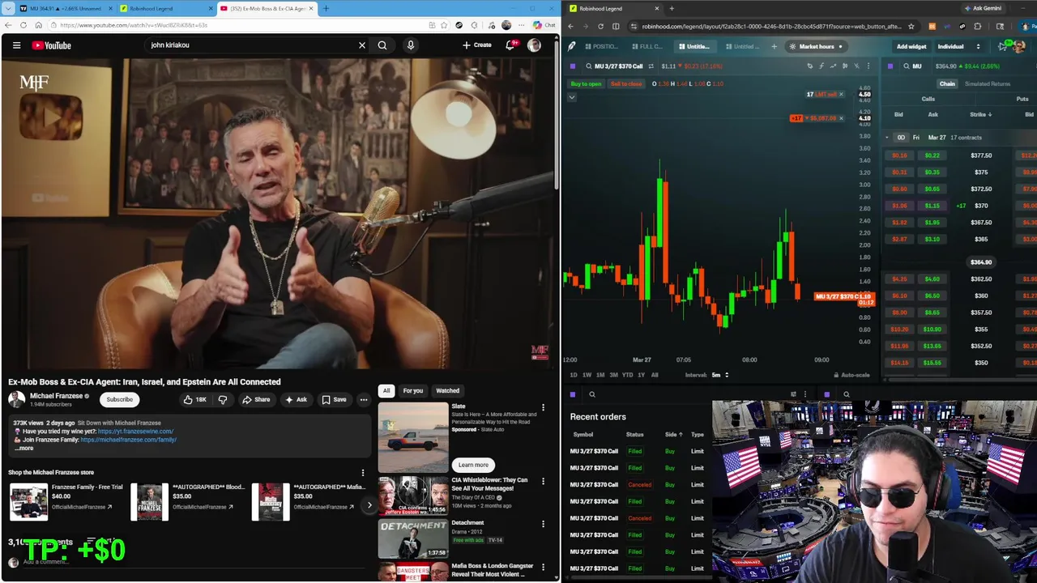This screenshot has width=1037, height=583.
Task: Open chart three-dot options menu
Action: (x=868, y=66)
